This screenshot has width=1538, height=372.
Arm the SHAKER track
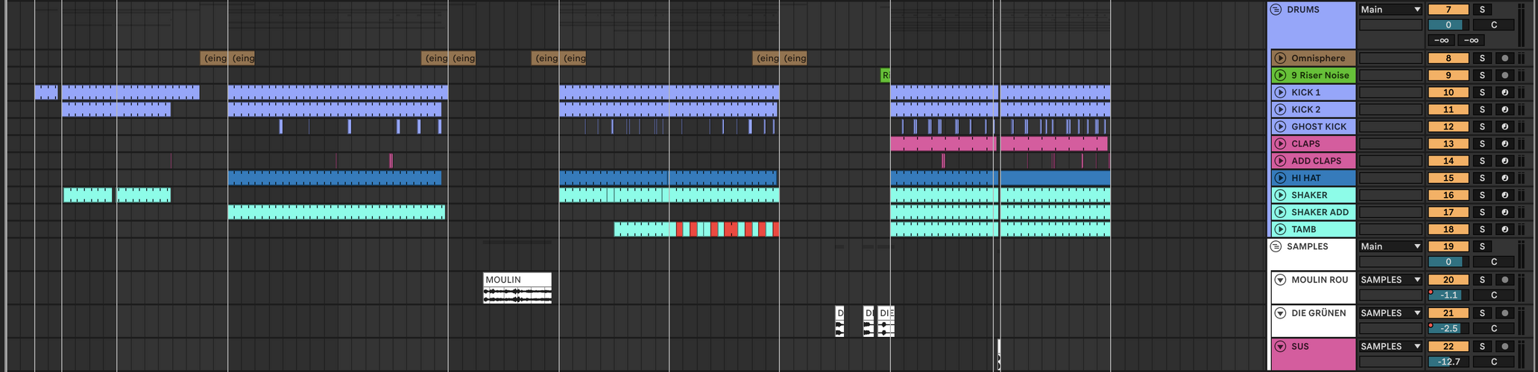(x=1504, y=195)
